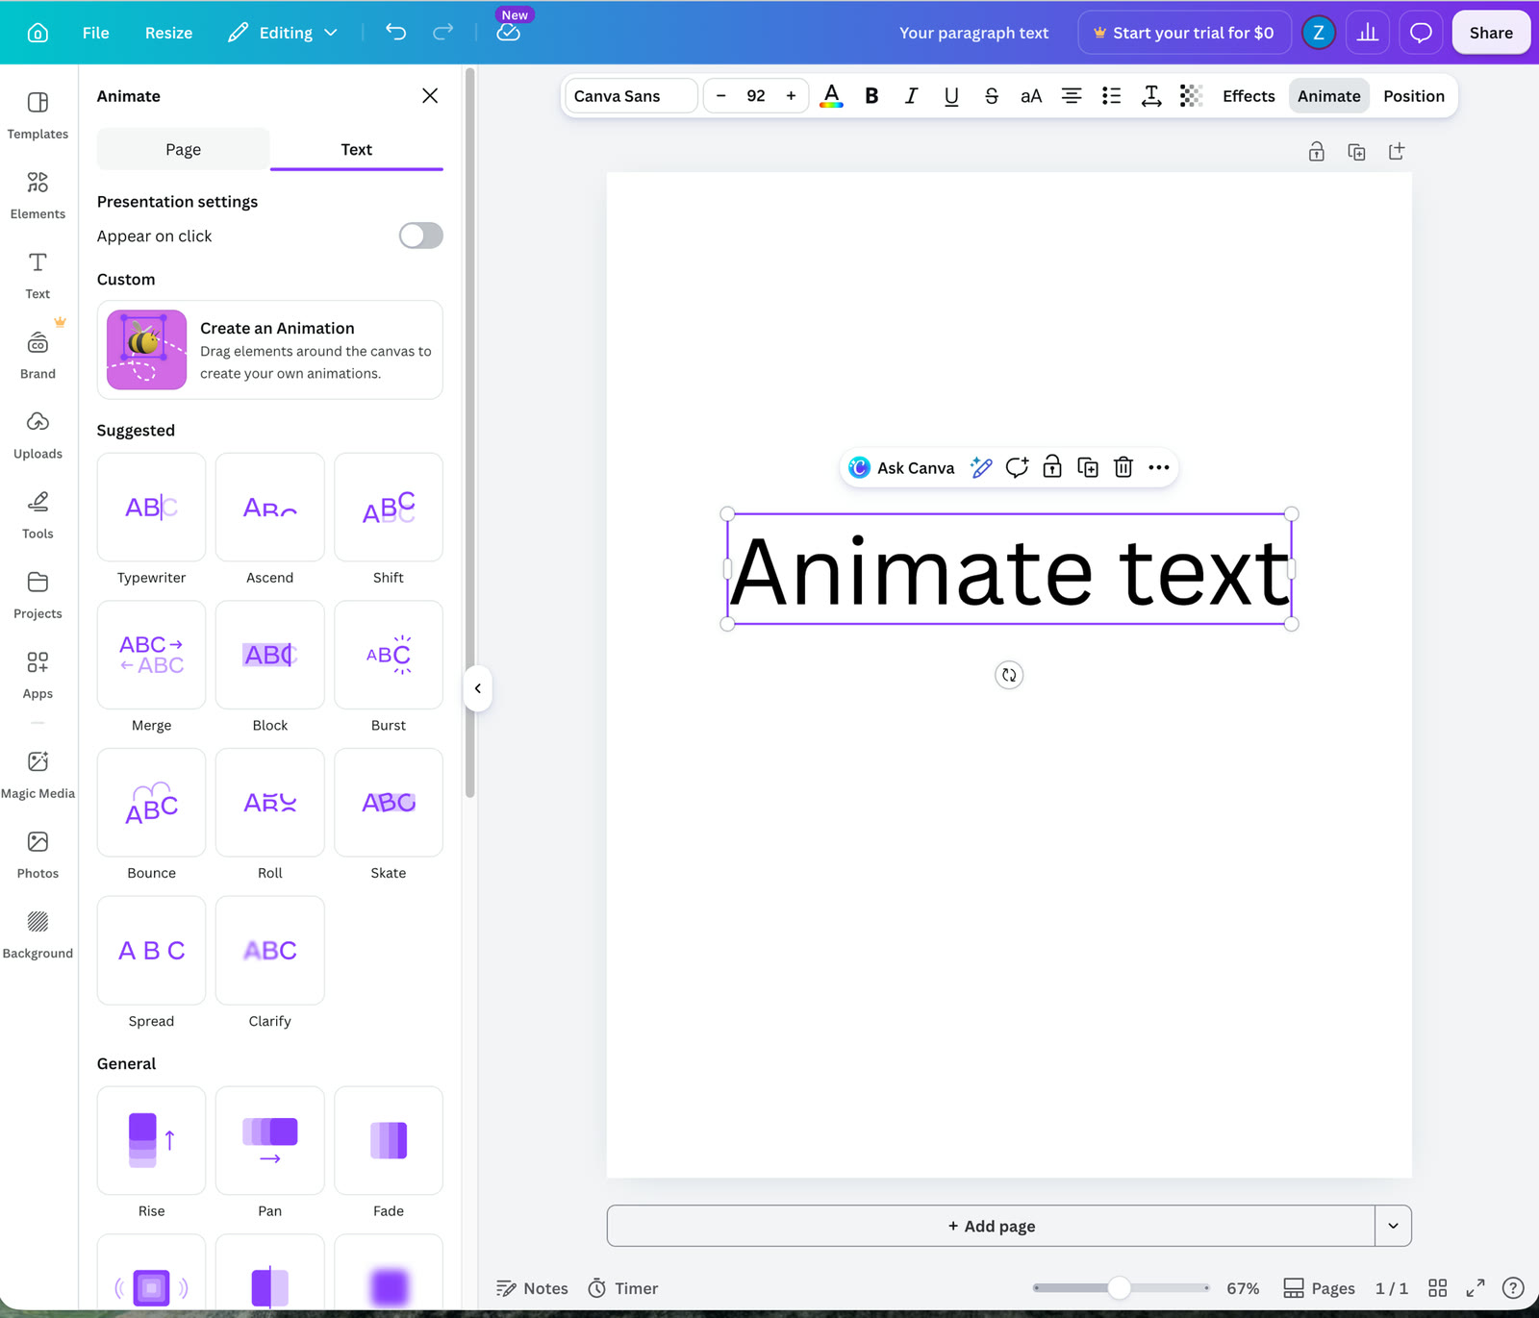Screen dimensions: 1539x1318
Task: Open the Photos sidebar panel
Action: [x=38, y=855]
